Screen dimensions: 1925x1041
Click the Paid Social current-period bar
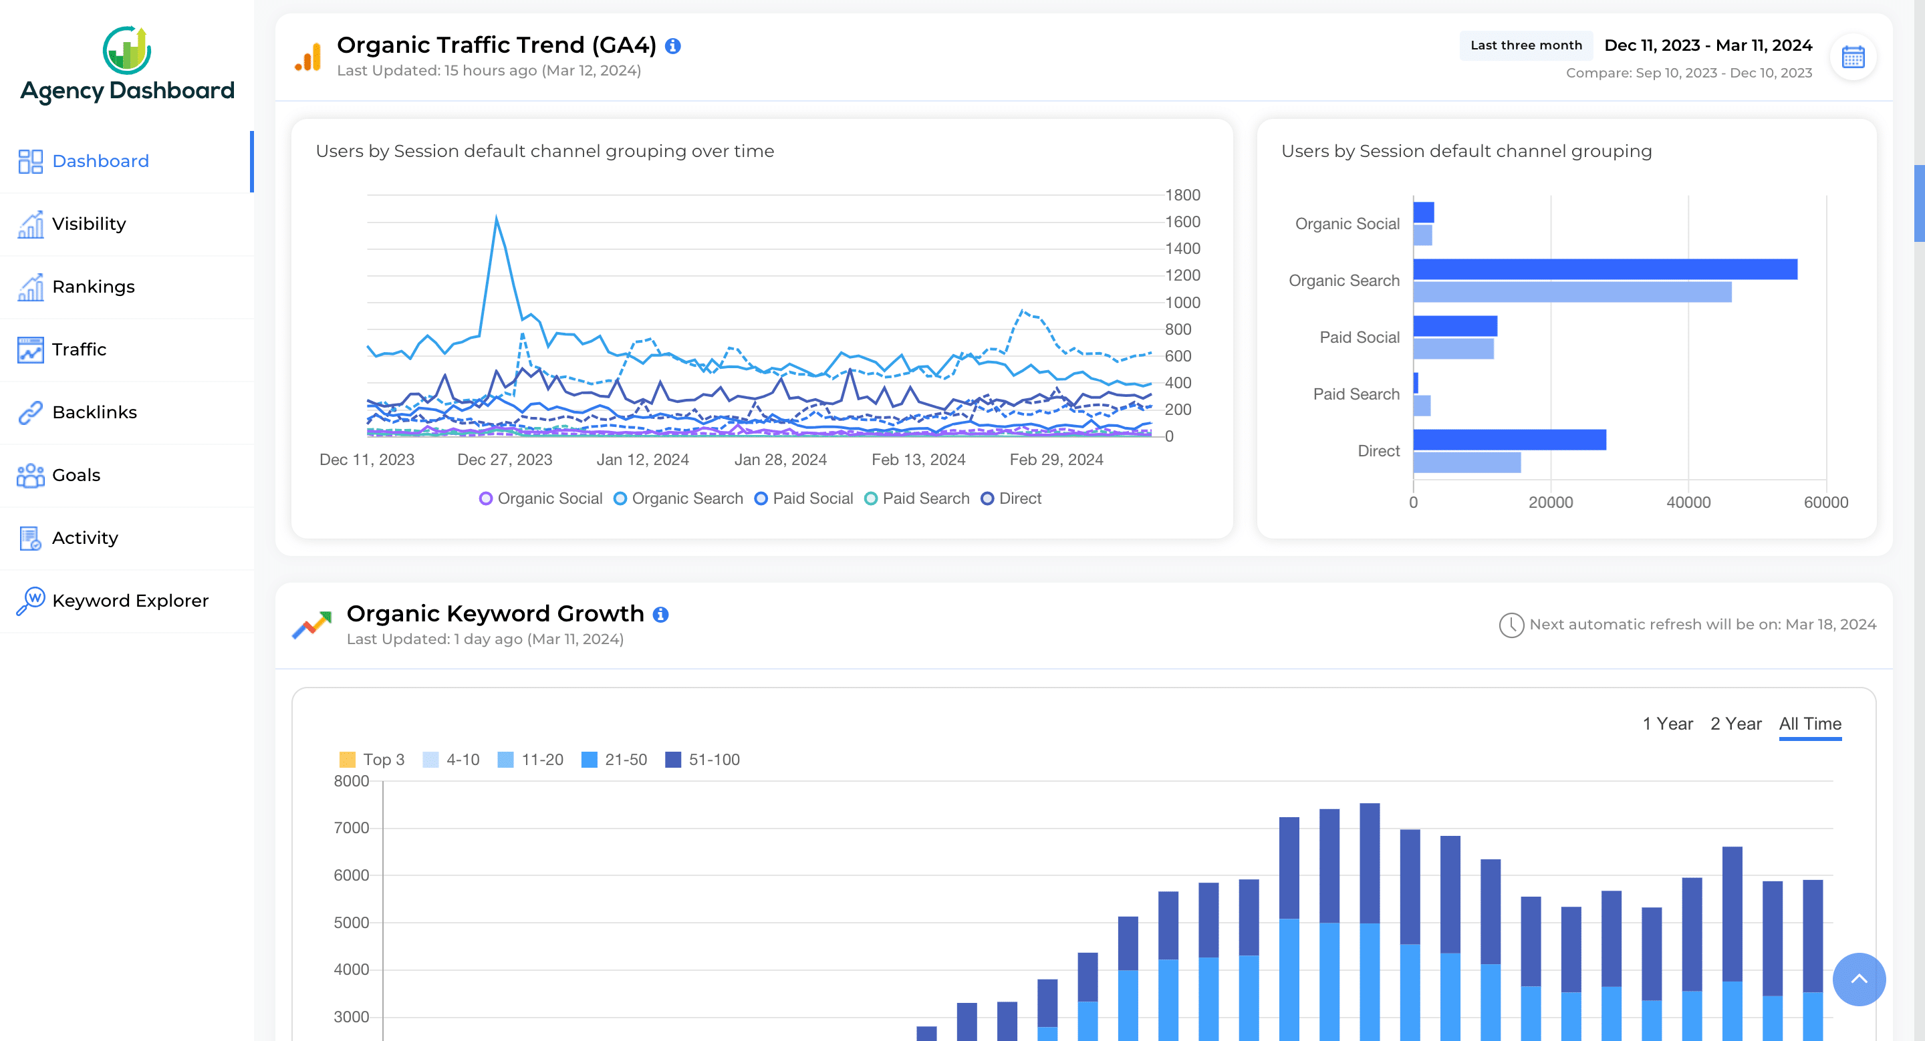click(x=1455, y=326)
